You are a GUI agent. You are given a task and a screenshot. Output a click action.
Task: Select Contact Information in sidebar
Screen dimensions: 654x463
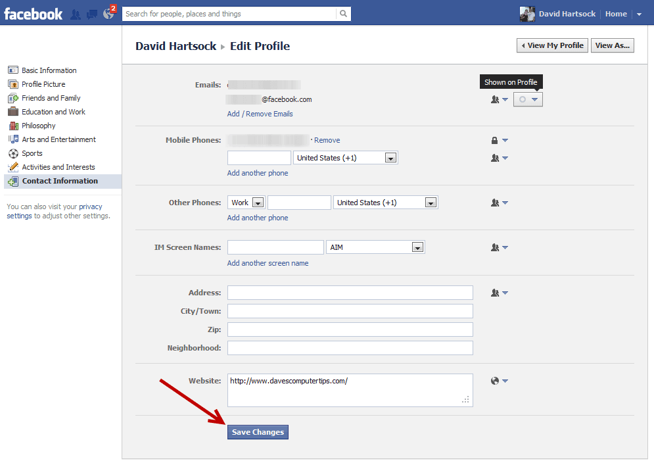tap(63, 181)
